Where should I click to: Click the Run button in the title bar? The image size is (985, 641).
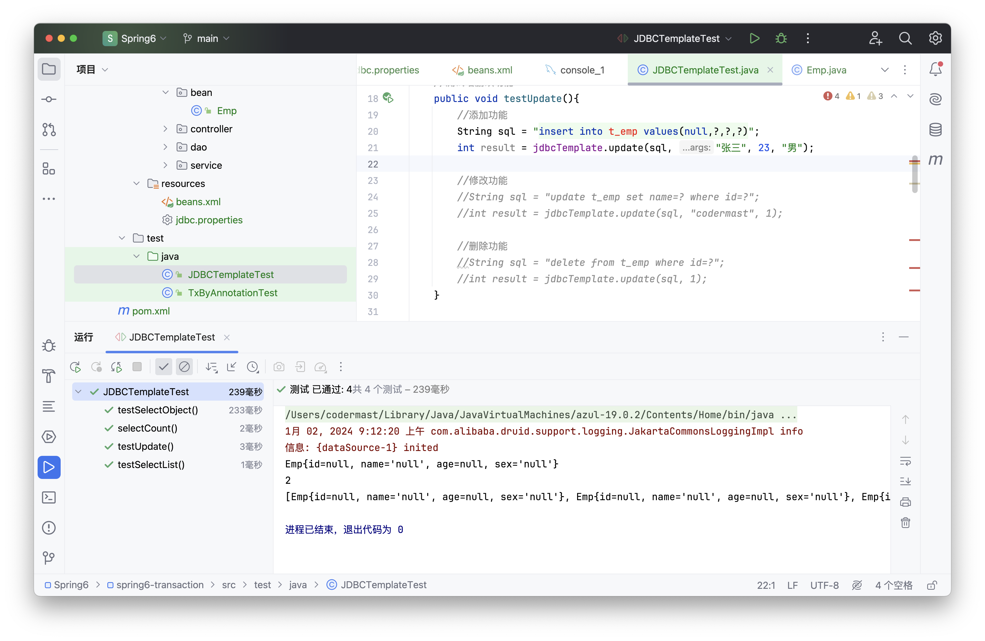754,39
